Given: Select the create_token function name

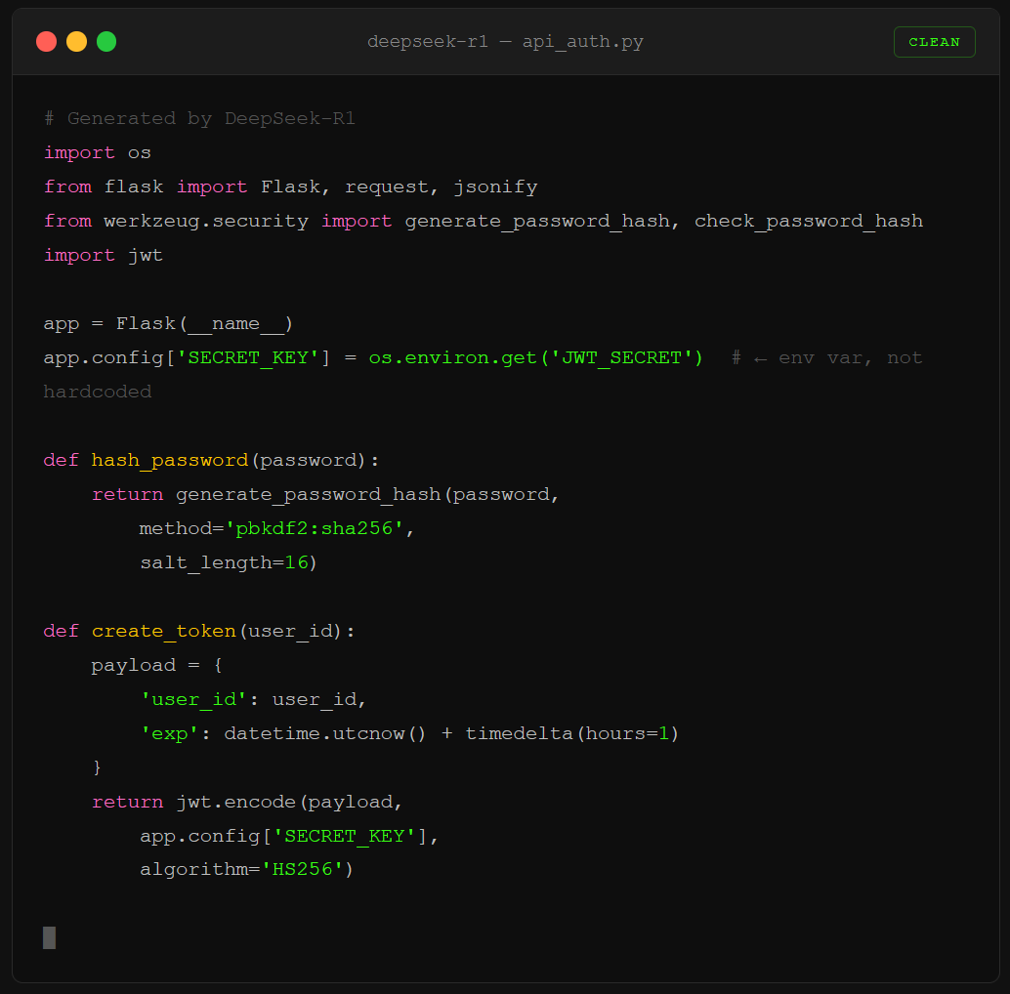Looking at the screenshot, I should (163, 630).
